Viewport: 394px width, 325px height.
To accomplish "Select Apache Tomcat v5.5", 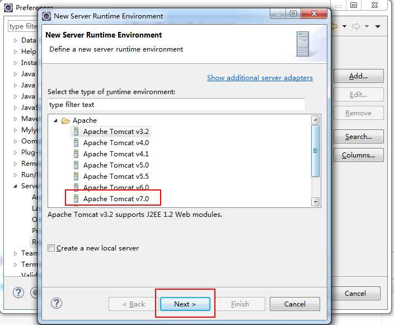I will click(116, 177).
